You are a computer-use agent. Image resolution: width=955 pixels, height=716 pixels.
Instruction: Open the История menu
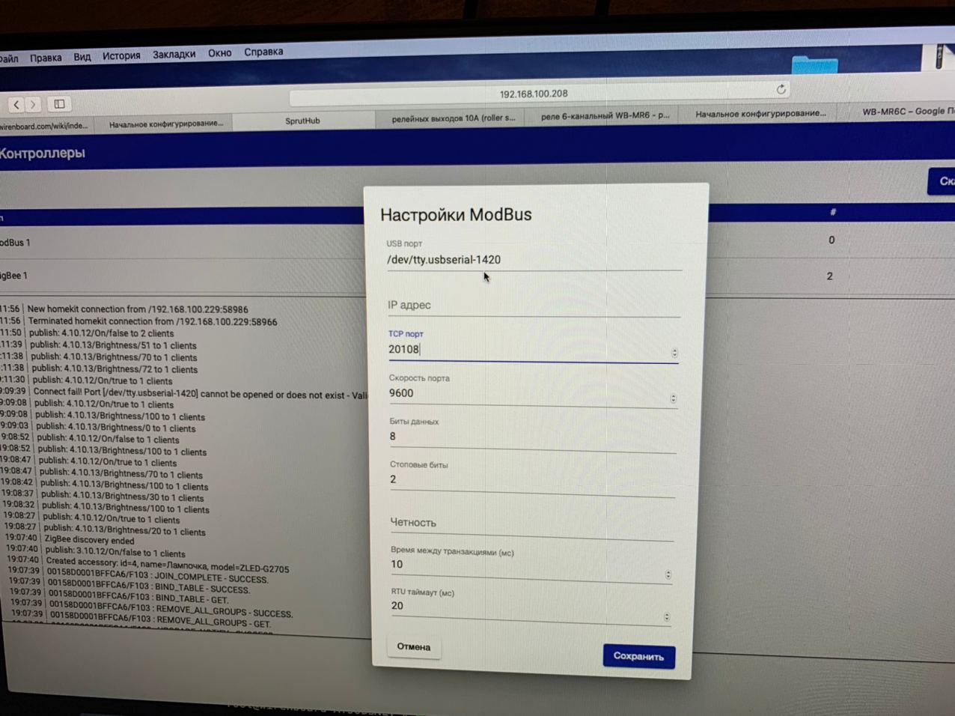tap(121, 55)
